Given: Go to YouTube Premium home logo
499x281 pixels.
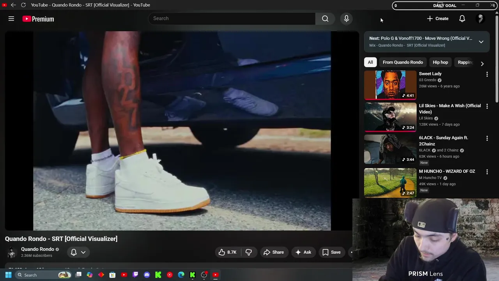Looking at the screenshot, I should click(x=38, y=19).
